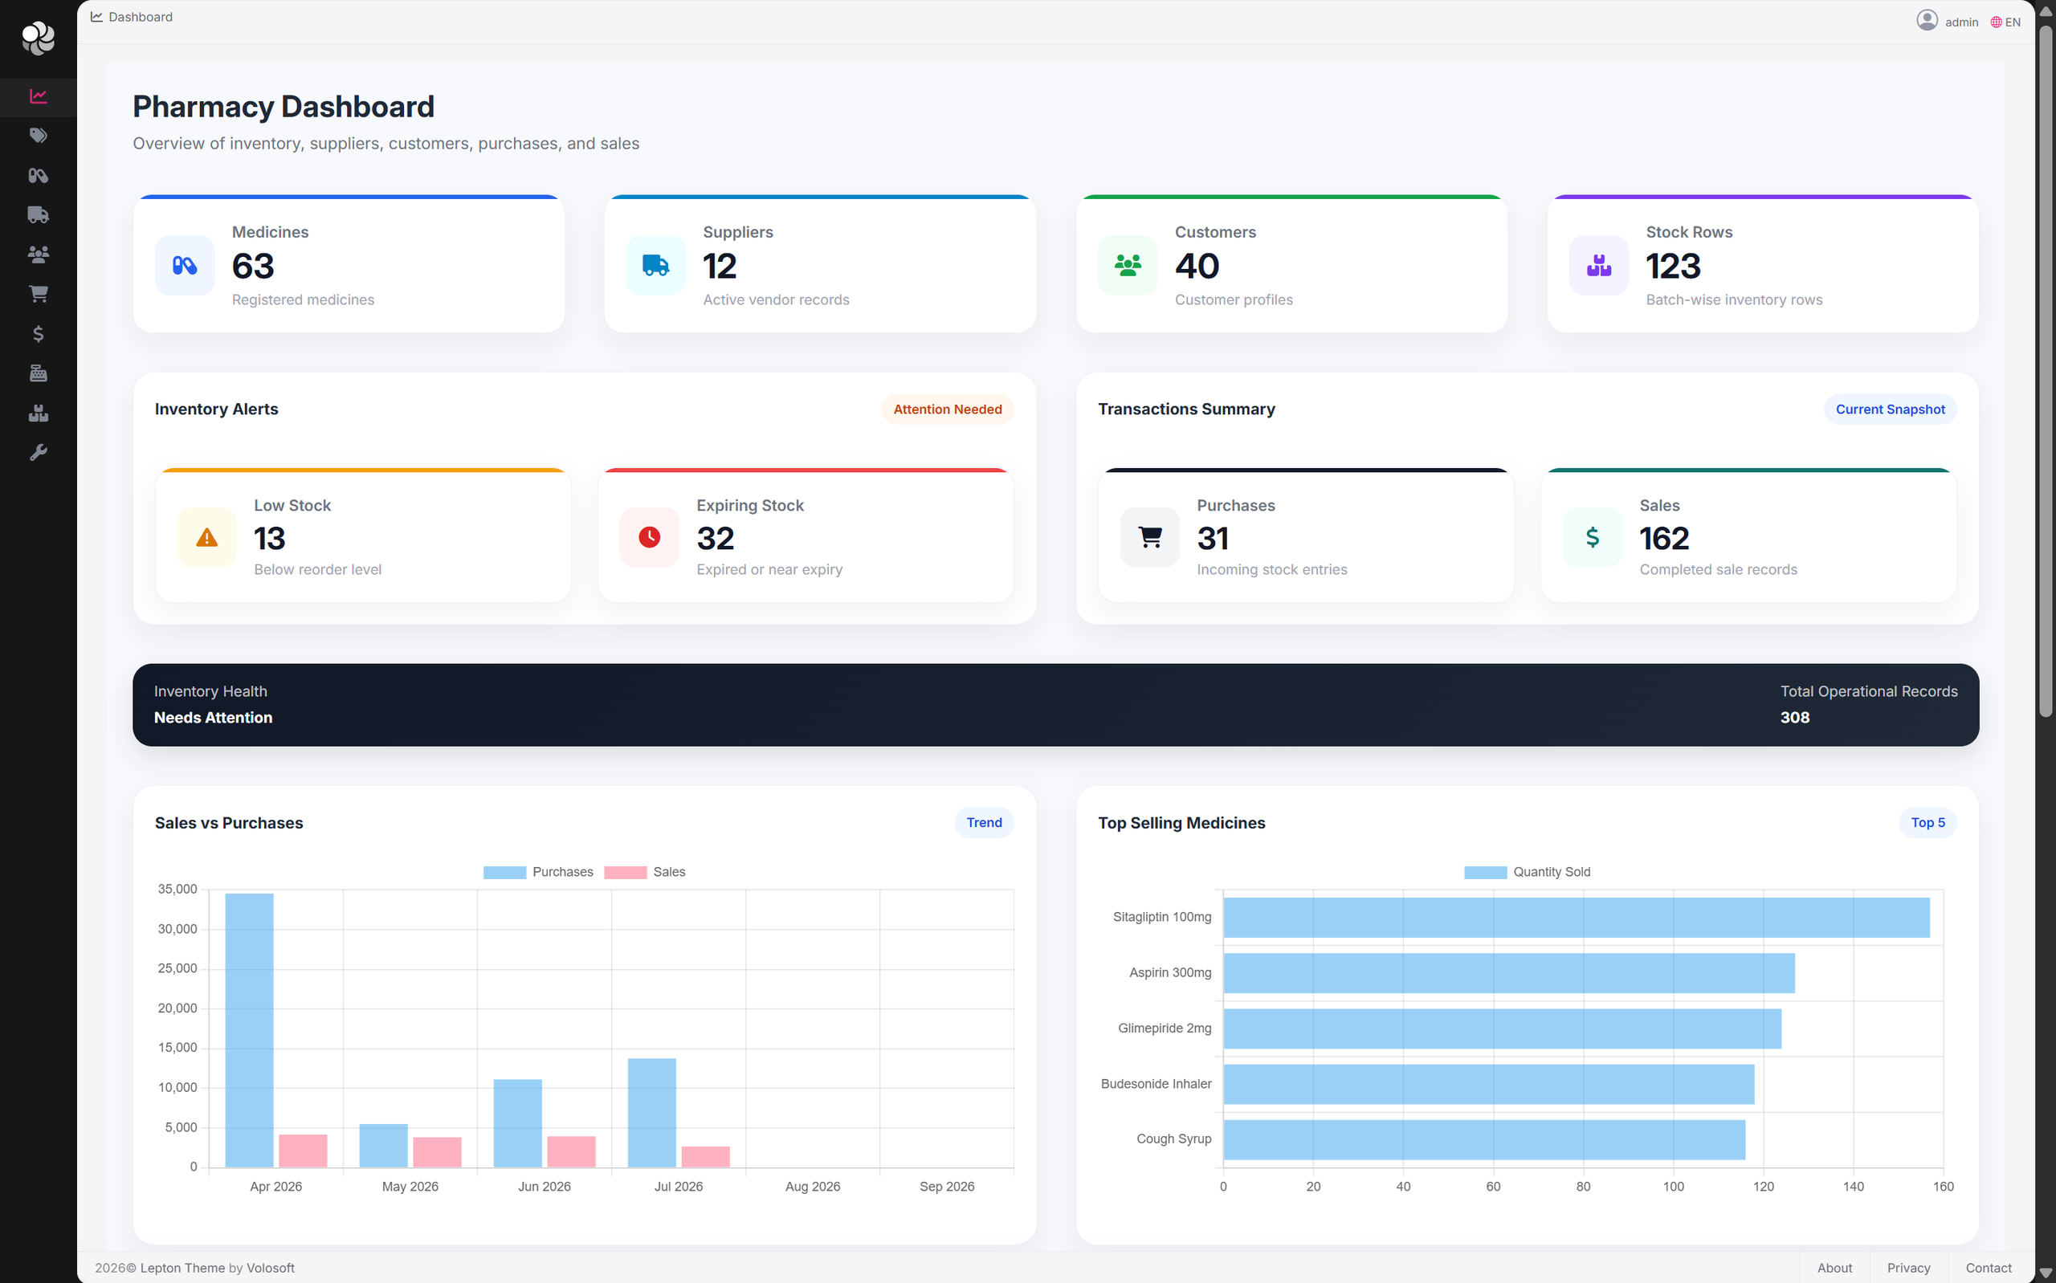Open the cash register icon in sidebar
The height and width of the screenshot is (1283, 2056).
[x=39, y=373]
